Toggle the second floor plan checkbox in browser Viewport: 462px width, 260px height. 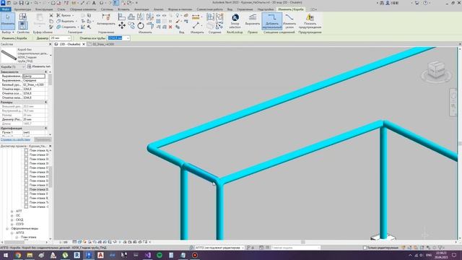click(x=26, y=155)
